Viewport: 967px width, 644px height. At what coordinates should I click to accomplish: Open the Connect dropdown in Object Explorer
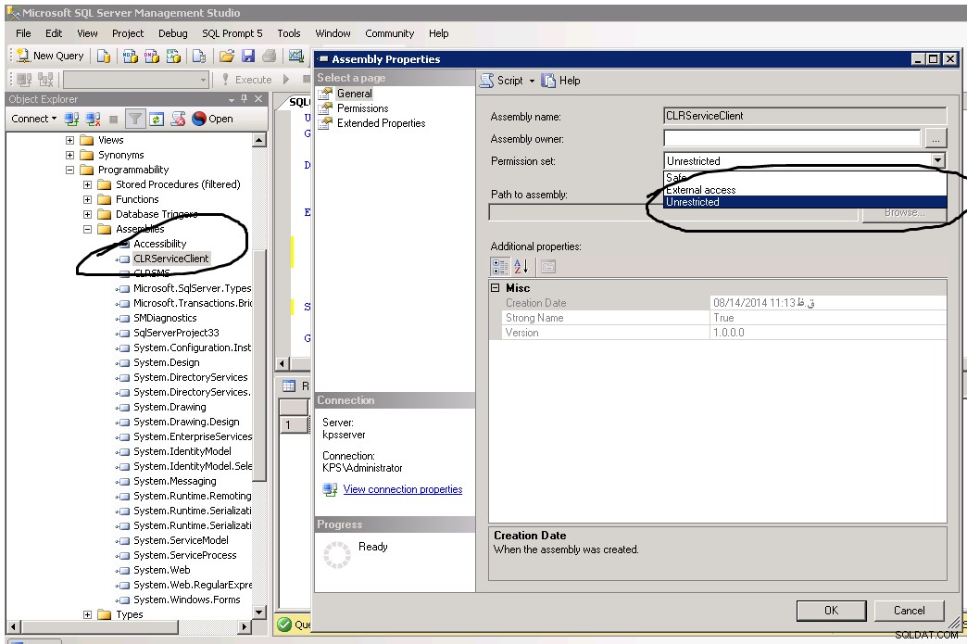(x=34, y=119)
